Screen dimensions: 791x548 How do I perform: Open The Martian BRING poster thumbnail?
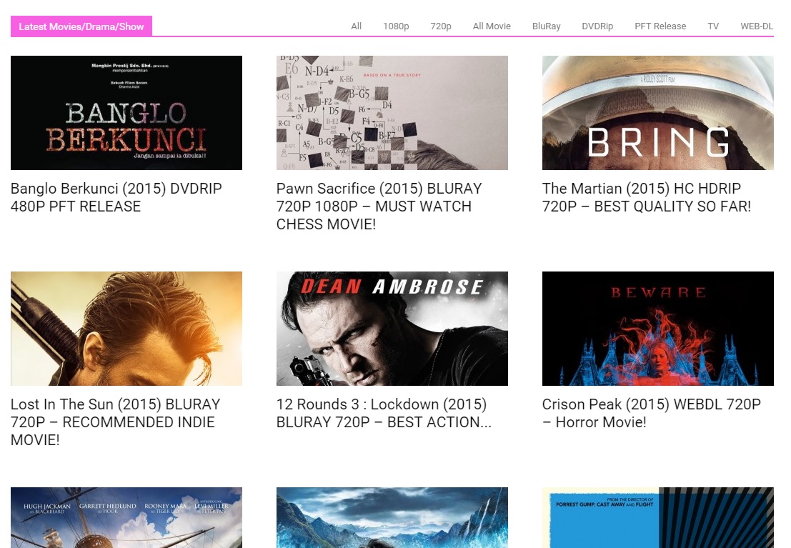(x=658, y=112)
